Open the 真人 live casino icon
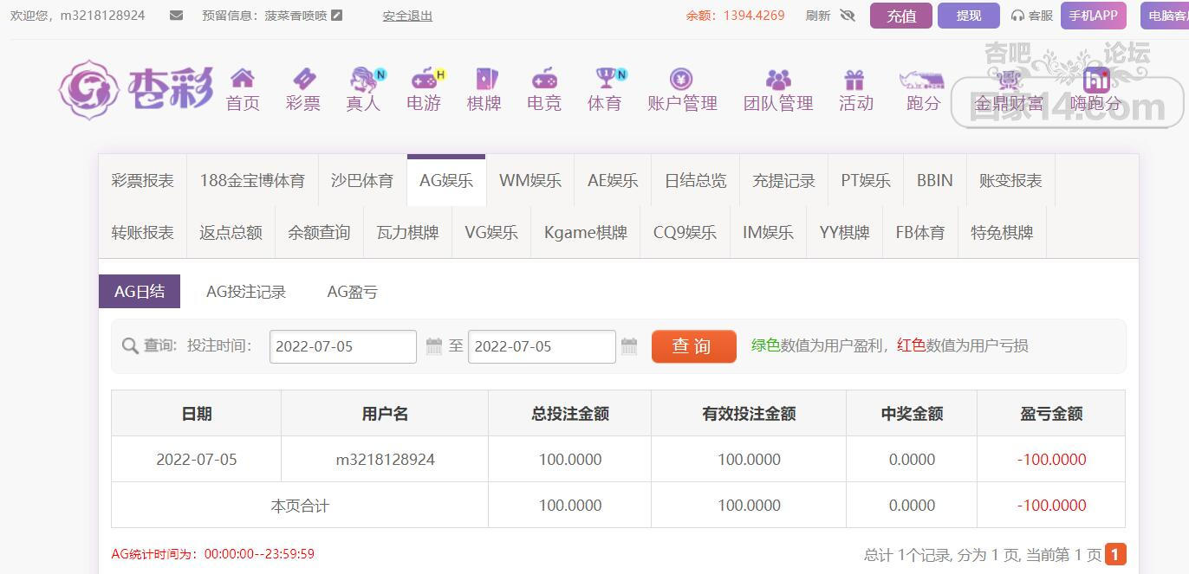Viewport: 1189px width, 574px height. click(364, 80)
